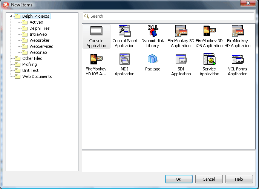The height and width of the screenshot is (189, 259).
Task: Select the Delphi Projects folder
Action: click(x=32, y=16)
